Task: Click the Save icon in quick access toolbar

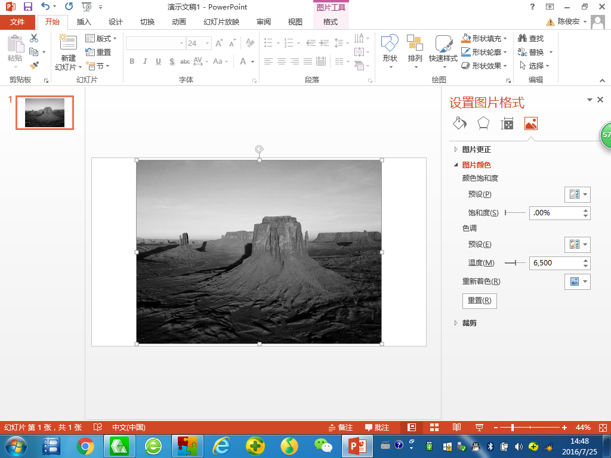Action: pyautogui.click(x=27, y=7)
